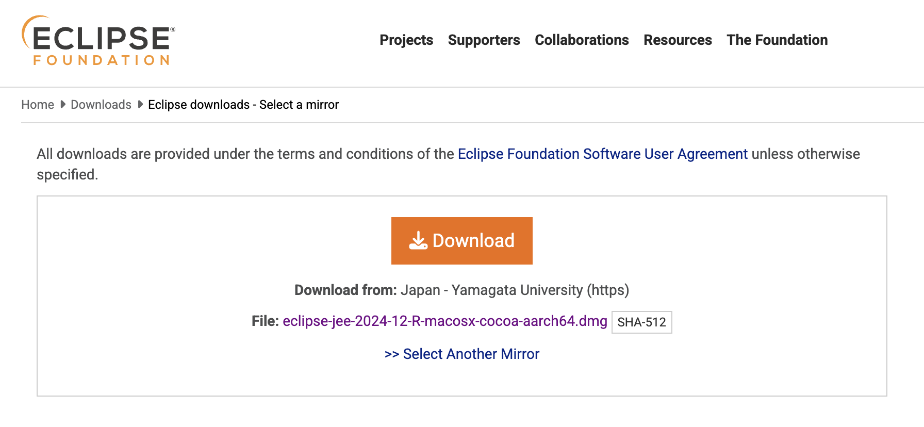Viewport: 924px width, 427px height.
Task: Click the orange Download button
Action: 462,241
